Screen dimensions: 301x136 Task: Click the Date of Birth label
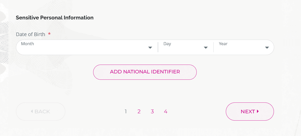[x=31, y=34]
